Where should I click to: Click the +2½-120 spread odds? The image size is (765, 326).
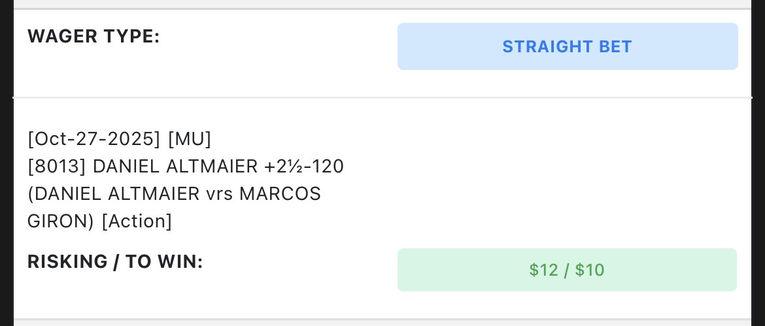tap(304, 167)
